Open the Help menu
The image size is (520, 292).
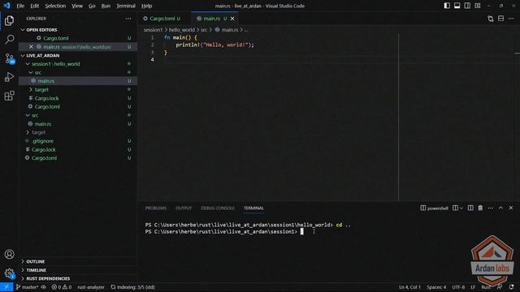tap(146, 6)
